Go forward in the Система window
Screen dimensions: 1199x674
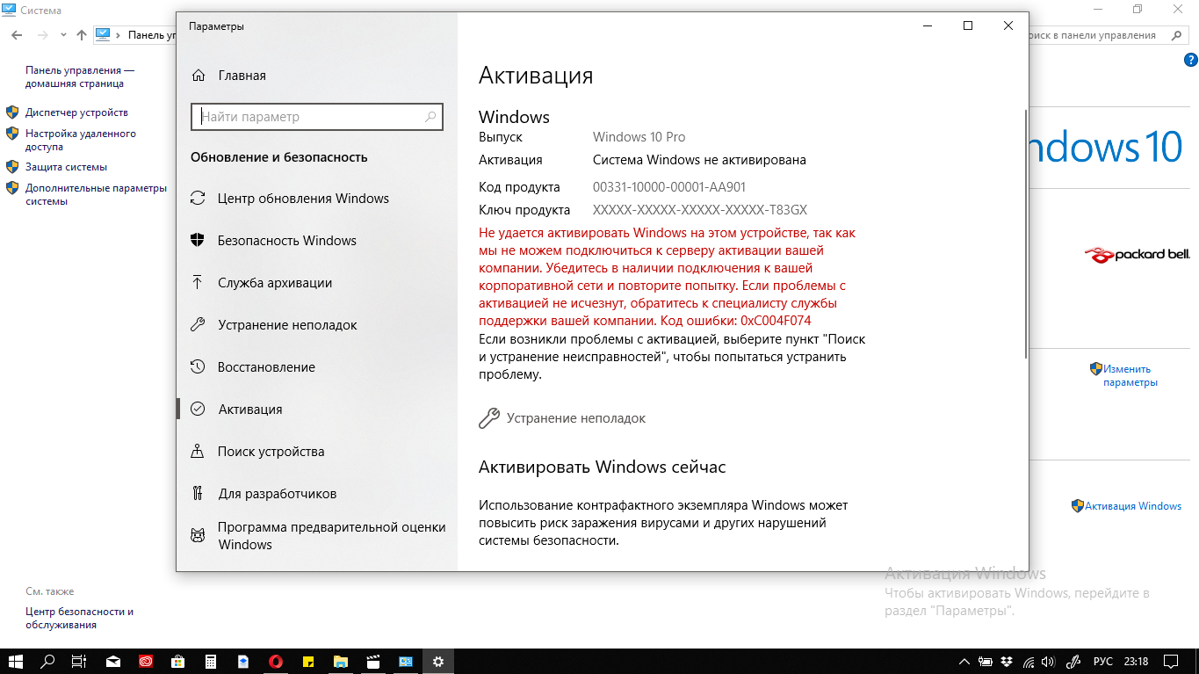[40, 35]
